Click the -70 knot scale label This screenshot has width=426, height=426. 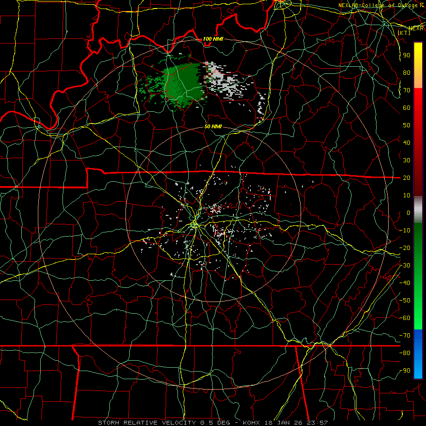(x=405, y=336)
